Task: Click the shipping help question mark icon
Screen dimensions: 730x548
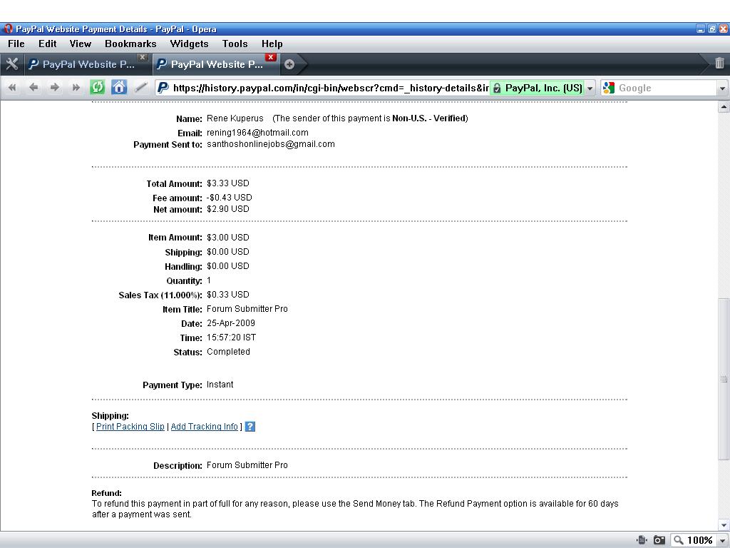Action: [250, 427]
